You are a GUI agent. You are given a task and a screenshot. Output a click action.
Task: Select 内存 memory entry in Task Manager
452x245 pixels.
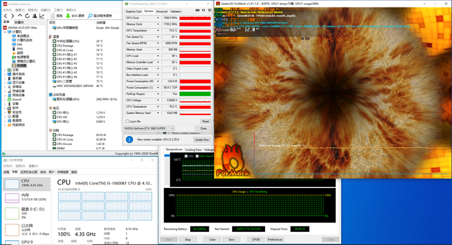26,197
